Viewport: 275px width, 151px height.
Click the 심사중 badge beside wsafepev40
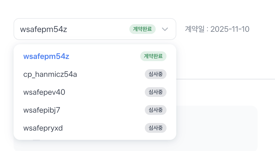click(155, 92)
